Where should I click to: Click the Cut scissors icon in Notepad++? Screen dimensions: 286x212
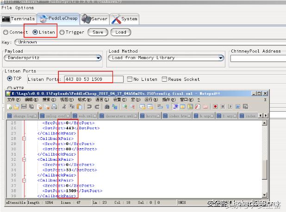pos(64,107)
